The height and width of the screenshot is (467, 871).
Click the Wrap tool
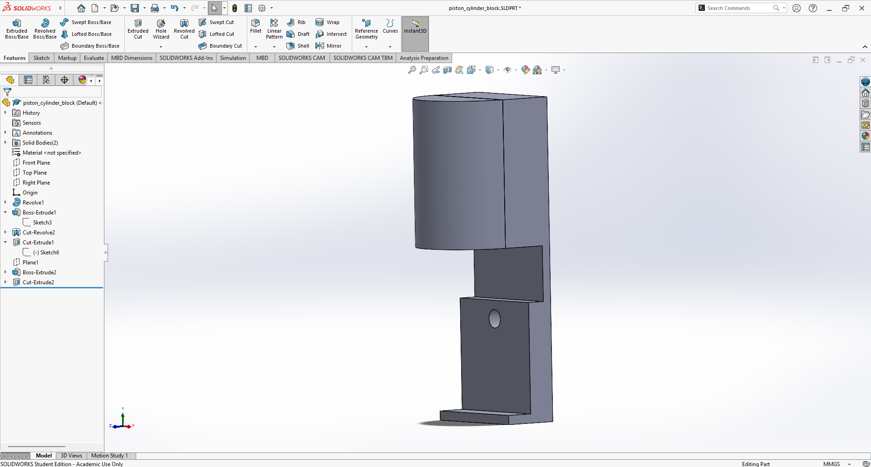coord(327,22)
